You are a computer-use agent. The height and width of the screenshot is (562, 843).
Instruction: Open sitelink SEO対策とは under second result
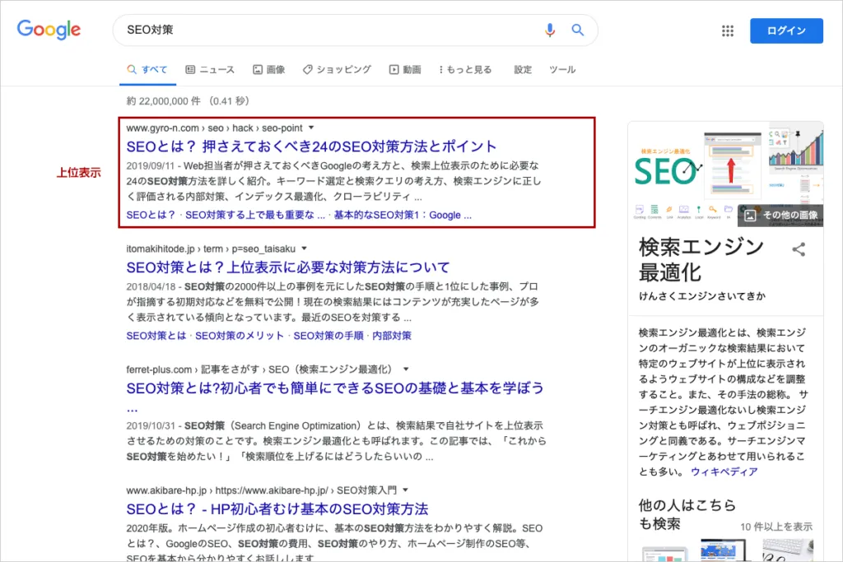click(156, 336)
